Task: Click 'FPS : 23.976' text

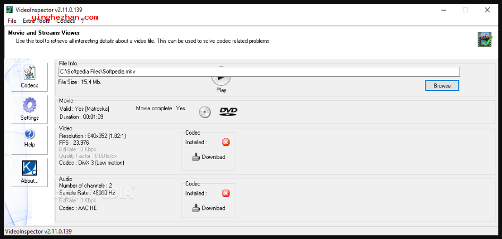Action: 74,143
